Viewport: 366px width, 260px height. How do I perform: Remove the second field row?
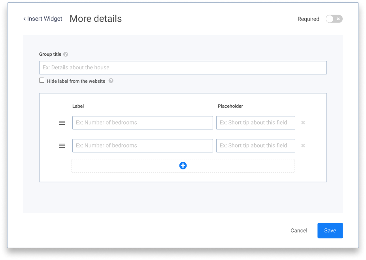click(303, 146)
